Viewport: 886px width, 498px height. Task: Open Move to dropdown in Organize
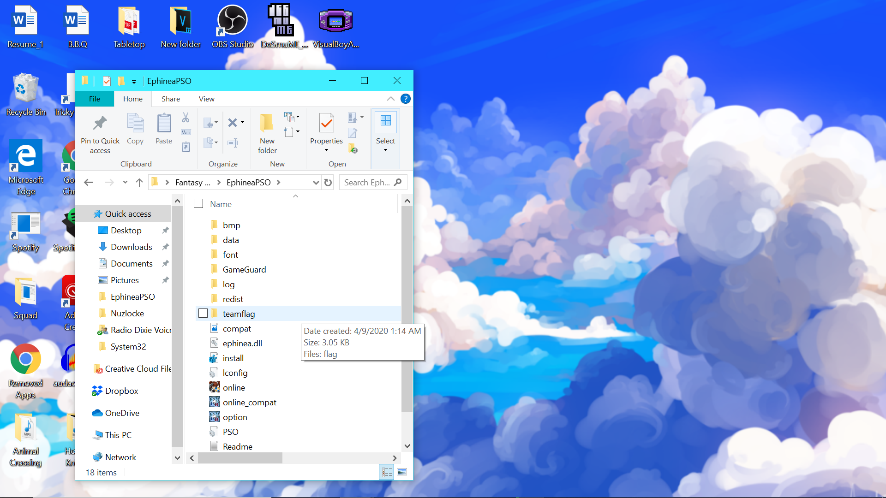[211, 123]
